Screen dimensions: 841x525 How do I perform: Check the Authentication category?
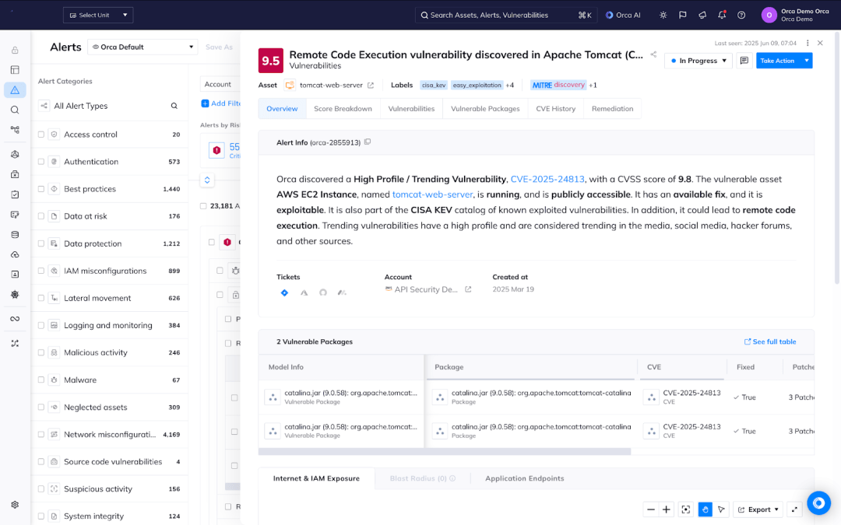coord(41,162)
